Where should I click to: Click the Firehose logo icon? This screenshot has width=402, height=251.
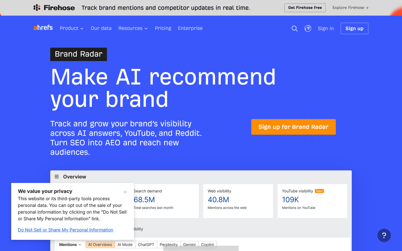pos(37,8)
